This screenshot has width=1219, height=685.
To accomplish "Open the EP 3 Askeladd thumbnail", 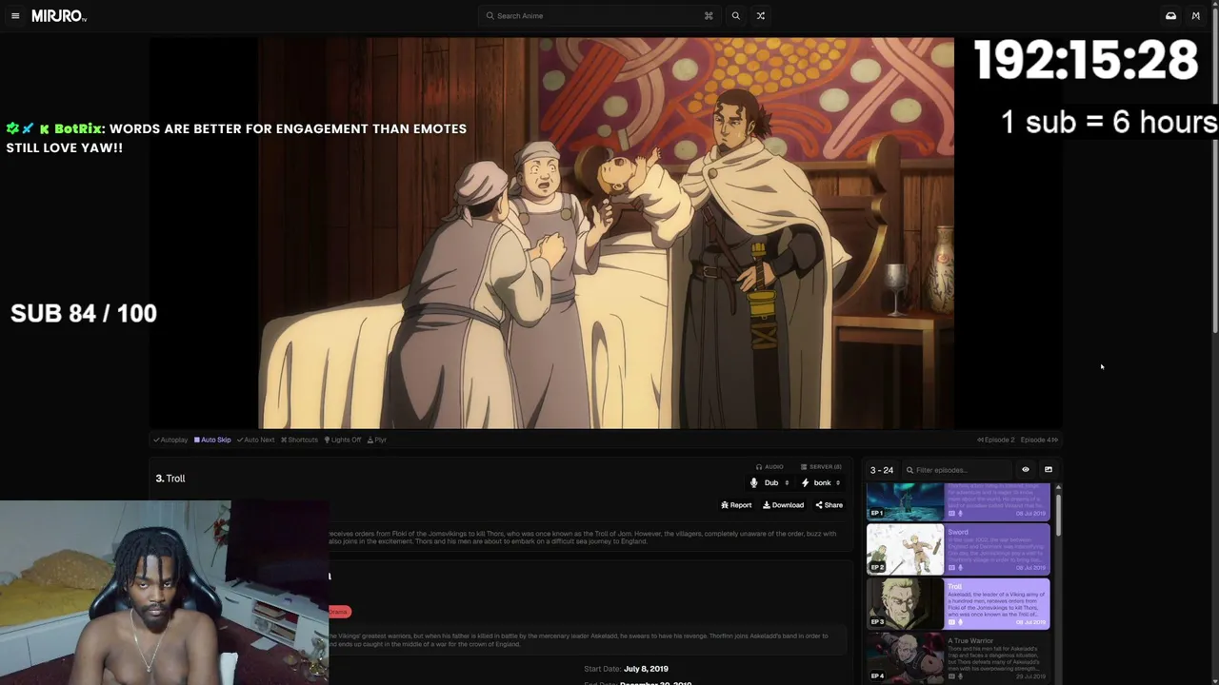I will (x=905, y=604).
